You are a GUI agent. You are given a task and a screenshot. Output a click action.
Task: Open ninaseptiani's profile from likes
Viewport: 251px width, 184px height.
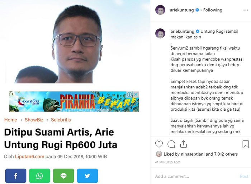pos(193,154)
